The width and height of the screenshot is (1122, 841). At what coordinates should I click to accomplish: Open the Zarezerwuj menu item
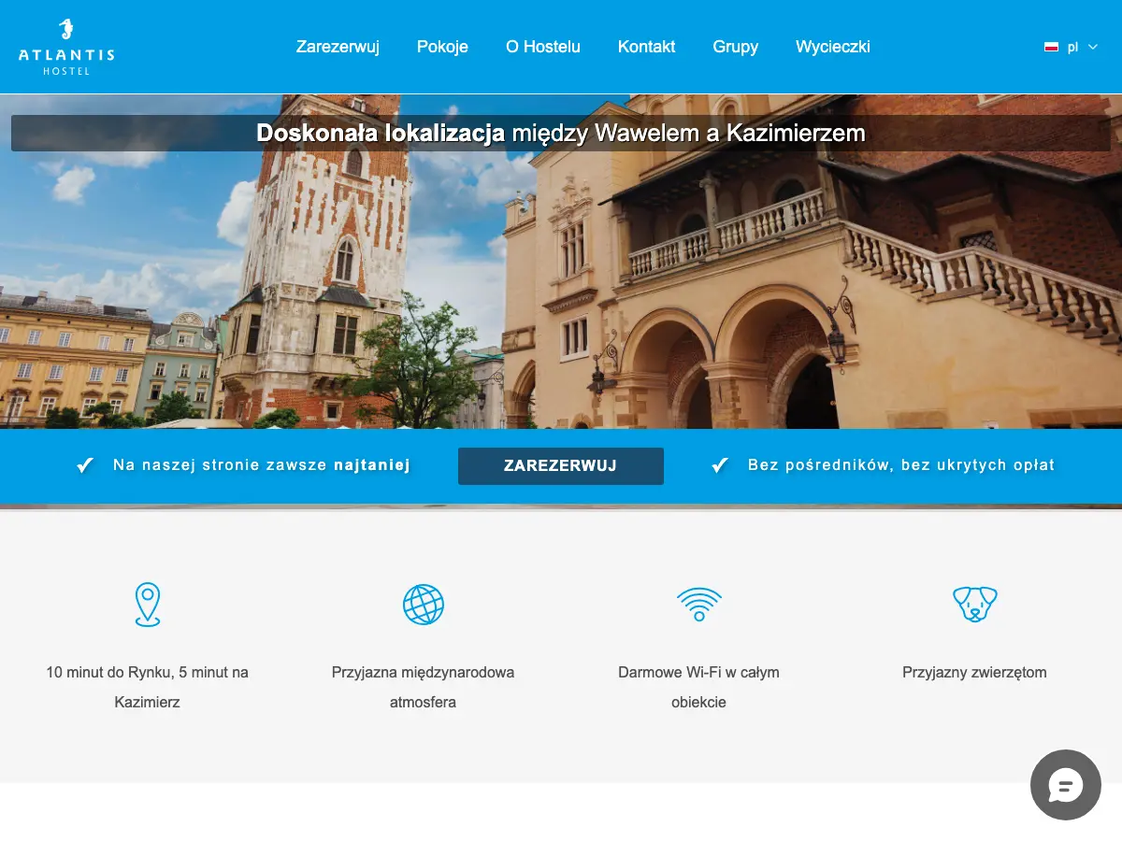(338, 47)
